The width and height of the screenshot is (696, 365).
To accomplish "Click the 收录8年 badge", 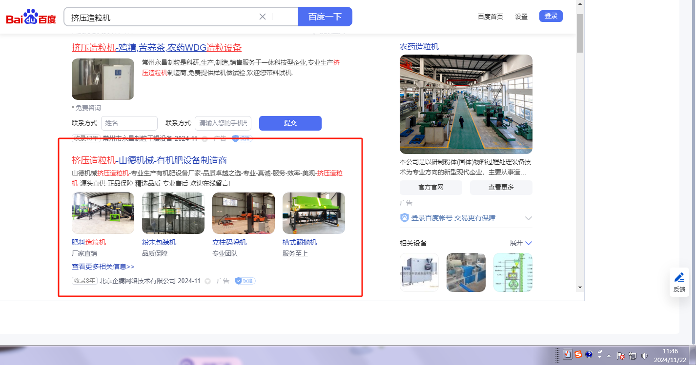I will [x=85, y=281].
